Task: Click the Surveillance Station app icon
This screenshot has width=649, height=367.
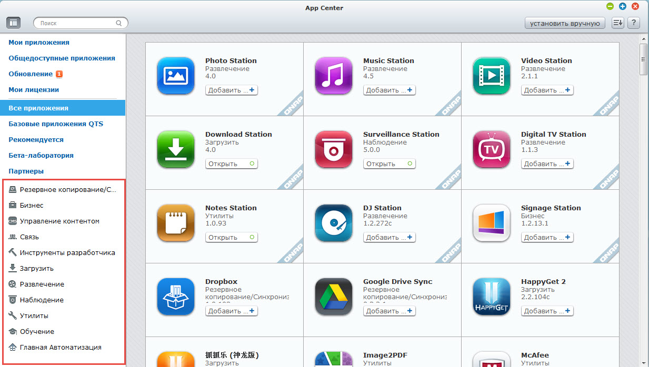Action: click(x=334, y=149)
